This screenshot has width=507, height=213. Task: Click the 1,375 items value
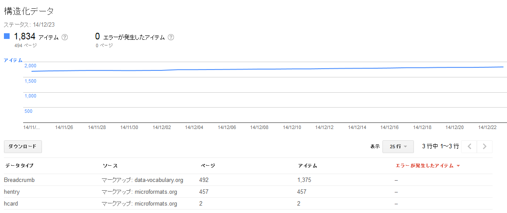click(x=304, y=180)
